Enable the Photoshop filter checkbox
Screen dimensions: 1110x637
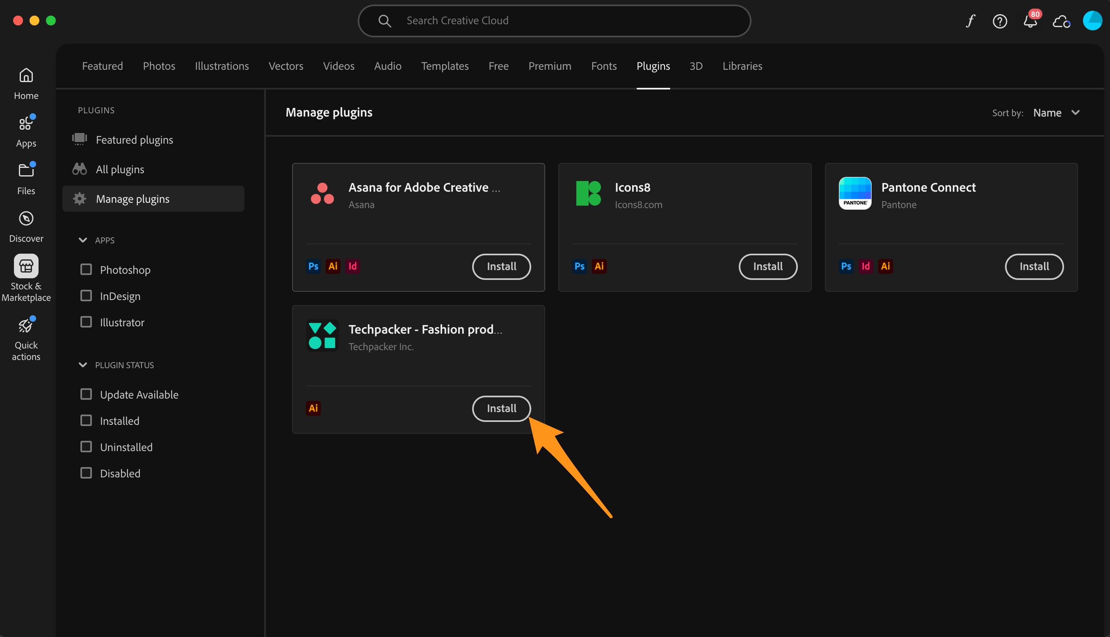[x=86, y=270]
